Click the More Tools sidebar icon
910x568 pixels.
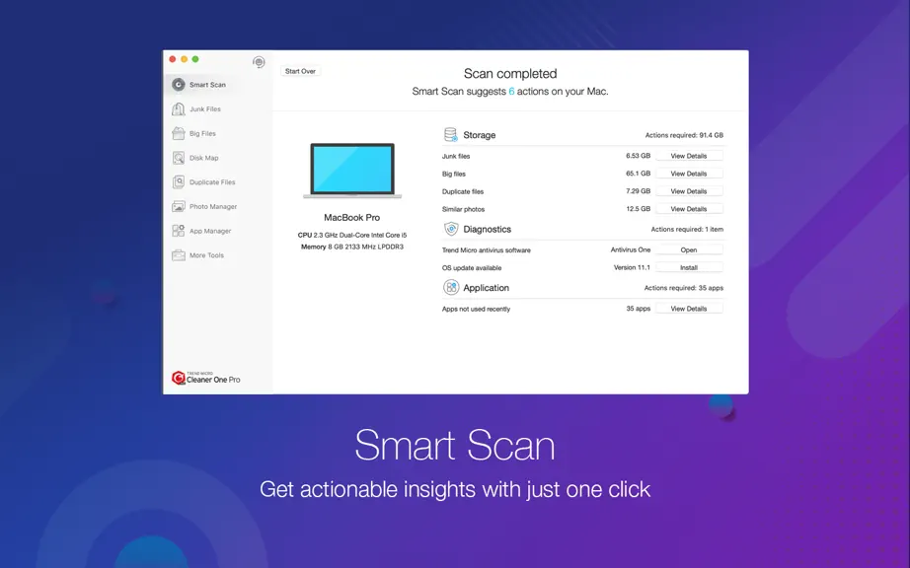click(179, 255)
